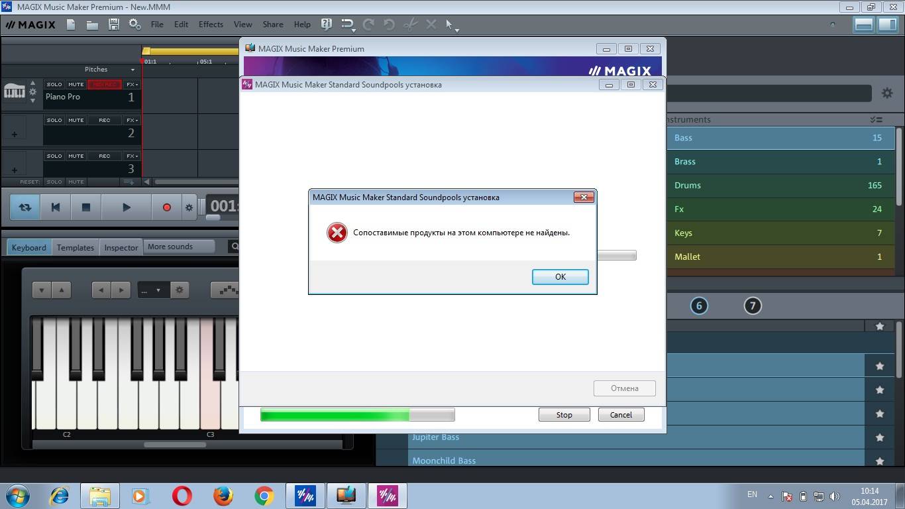
Task: Open FX dropdown on track 1
Action: click(132, 85)
